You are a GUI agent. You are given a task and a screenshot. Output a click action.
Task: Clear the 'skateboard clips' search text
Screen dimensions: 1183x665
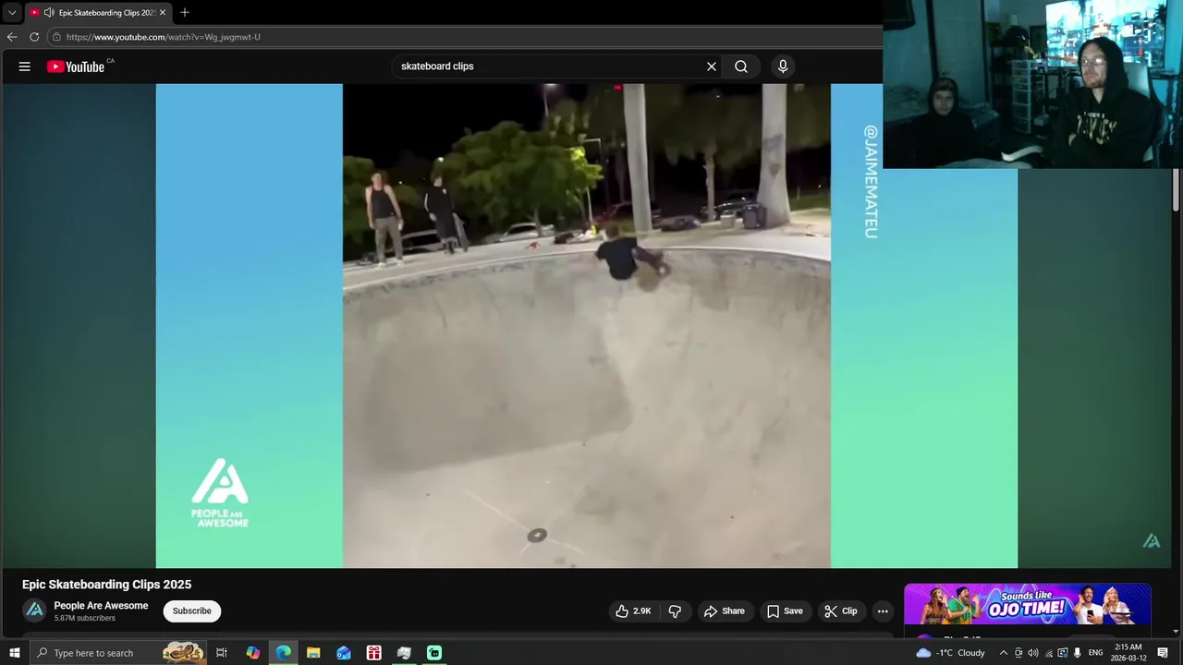click(712, 66)
